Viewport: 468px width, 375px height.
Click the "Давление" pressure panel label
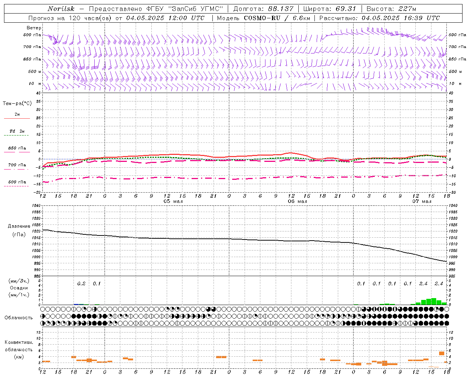[x=19, y=226]
